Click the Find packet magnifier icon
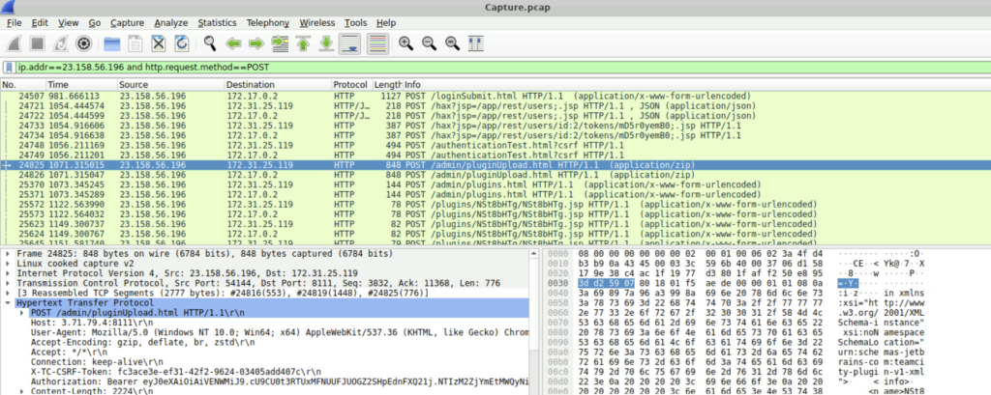The height and width of the screenshot is (395, 991). [209, 43]
